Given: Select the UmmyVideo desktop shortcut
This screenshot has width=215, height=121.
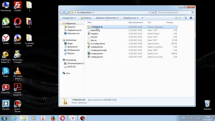Looking at the screenshot, I should pos(6,88).
